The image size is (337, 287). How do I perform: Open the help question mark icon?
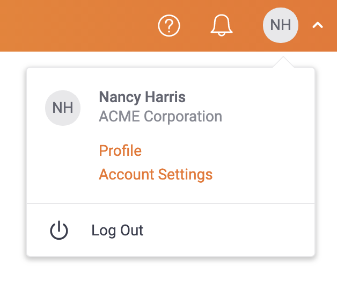[x=169, y=25]
